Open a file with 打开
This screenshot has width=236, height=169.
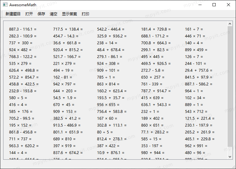(29, 14)
